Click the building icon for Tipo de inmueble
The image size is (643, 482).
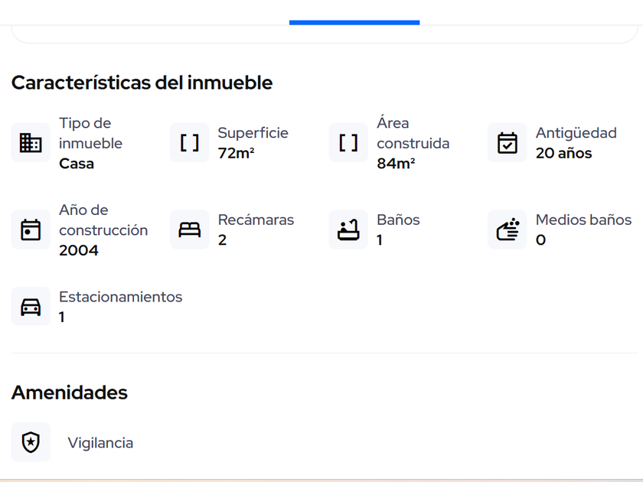pyautogui.click(x=31, y=143)
